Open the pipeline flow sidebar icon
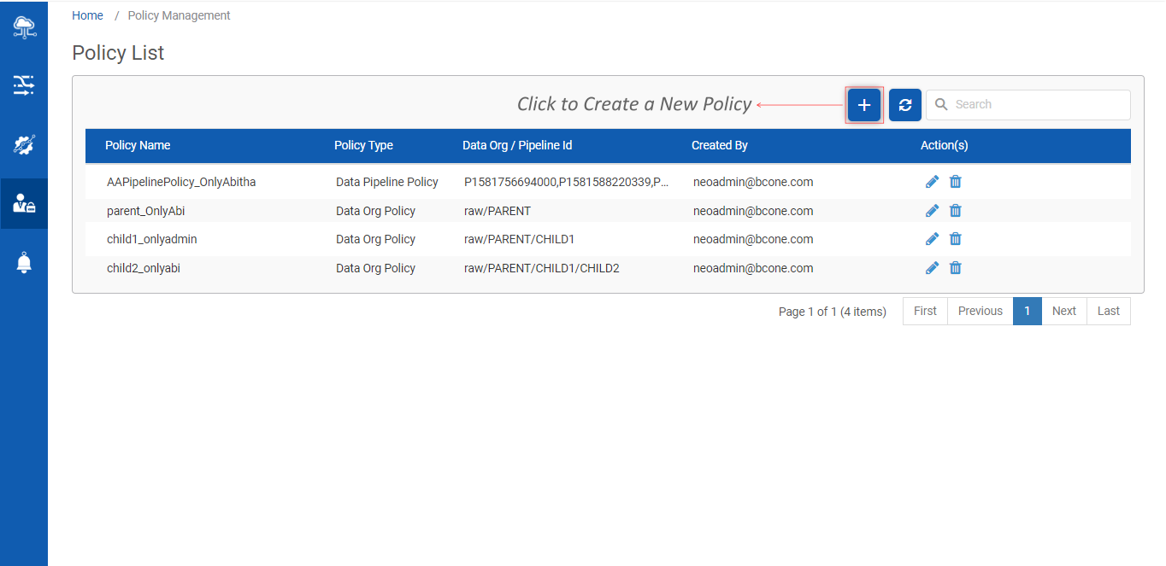 (24, 85)
